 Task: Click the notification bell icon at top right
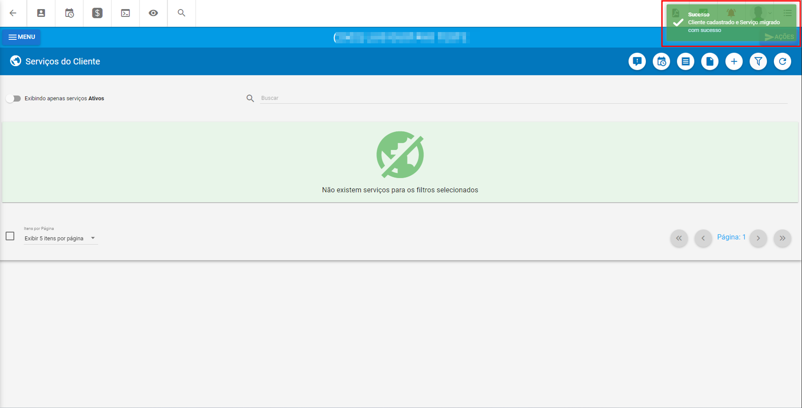click(731, 13)
